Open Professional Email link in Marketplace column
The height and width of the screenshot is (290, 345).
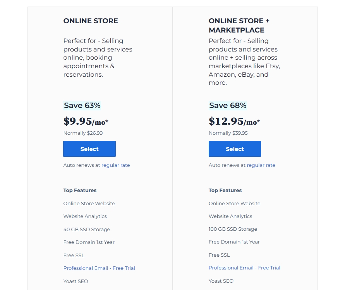tap(244, 268)
